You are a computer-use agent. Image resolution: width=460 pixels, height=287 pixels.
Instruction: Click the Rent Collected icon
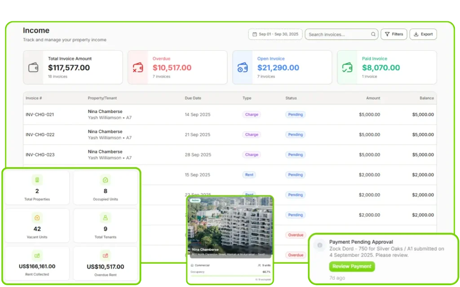tap(37, 256)
